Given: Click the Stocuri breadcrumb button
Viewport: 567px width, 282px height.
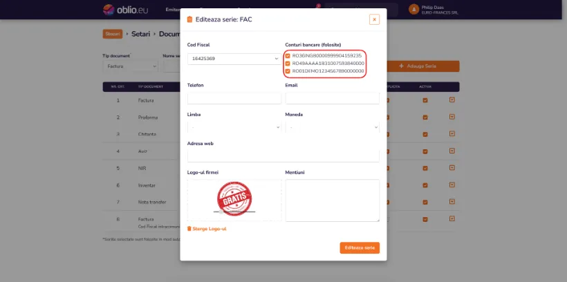Looking at the screenshot, I should [x=113, y=34].
